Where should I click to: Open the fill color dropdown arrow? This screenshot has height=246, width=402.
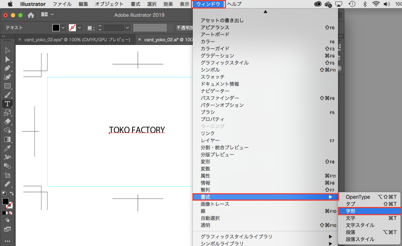[63, 28]
